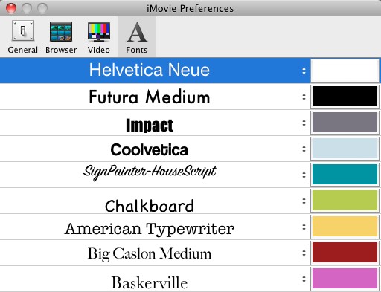Pick the magenta swatch beside Baskerville
The height and width of the screenshot is (292, 381).
tap(345, 279)
